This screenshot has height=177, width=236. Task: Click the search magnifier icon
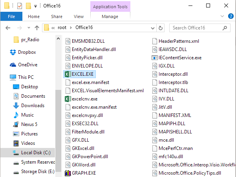[x=225, y=28]
